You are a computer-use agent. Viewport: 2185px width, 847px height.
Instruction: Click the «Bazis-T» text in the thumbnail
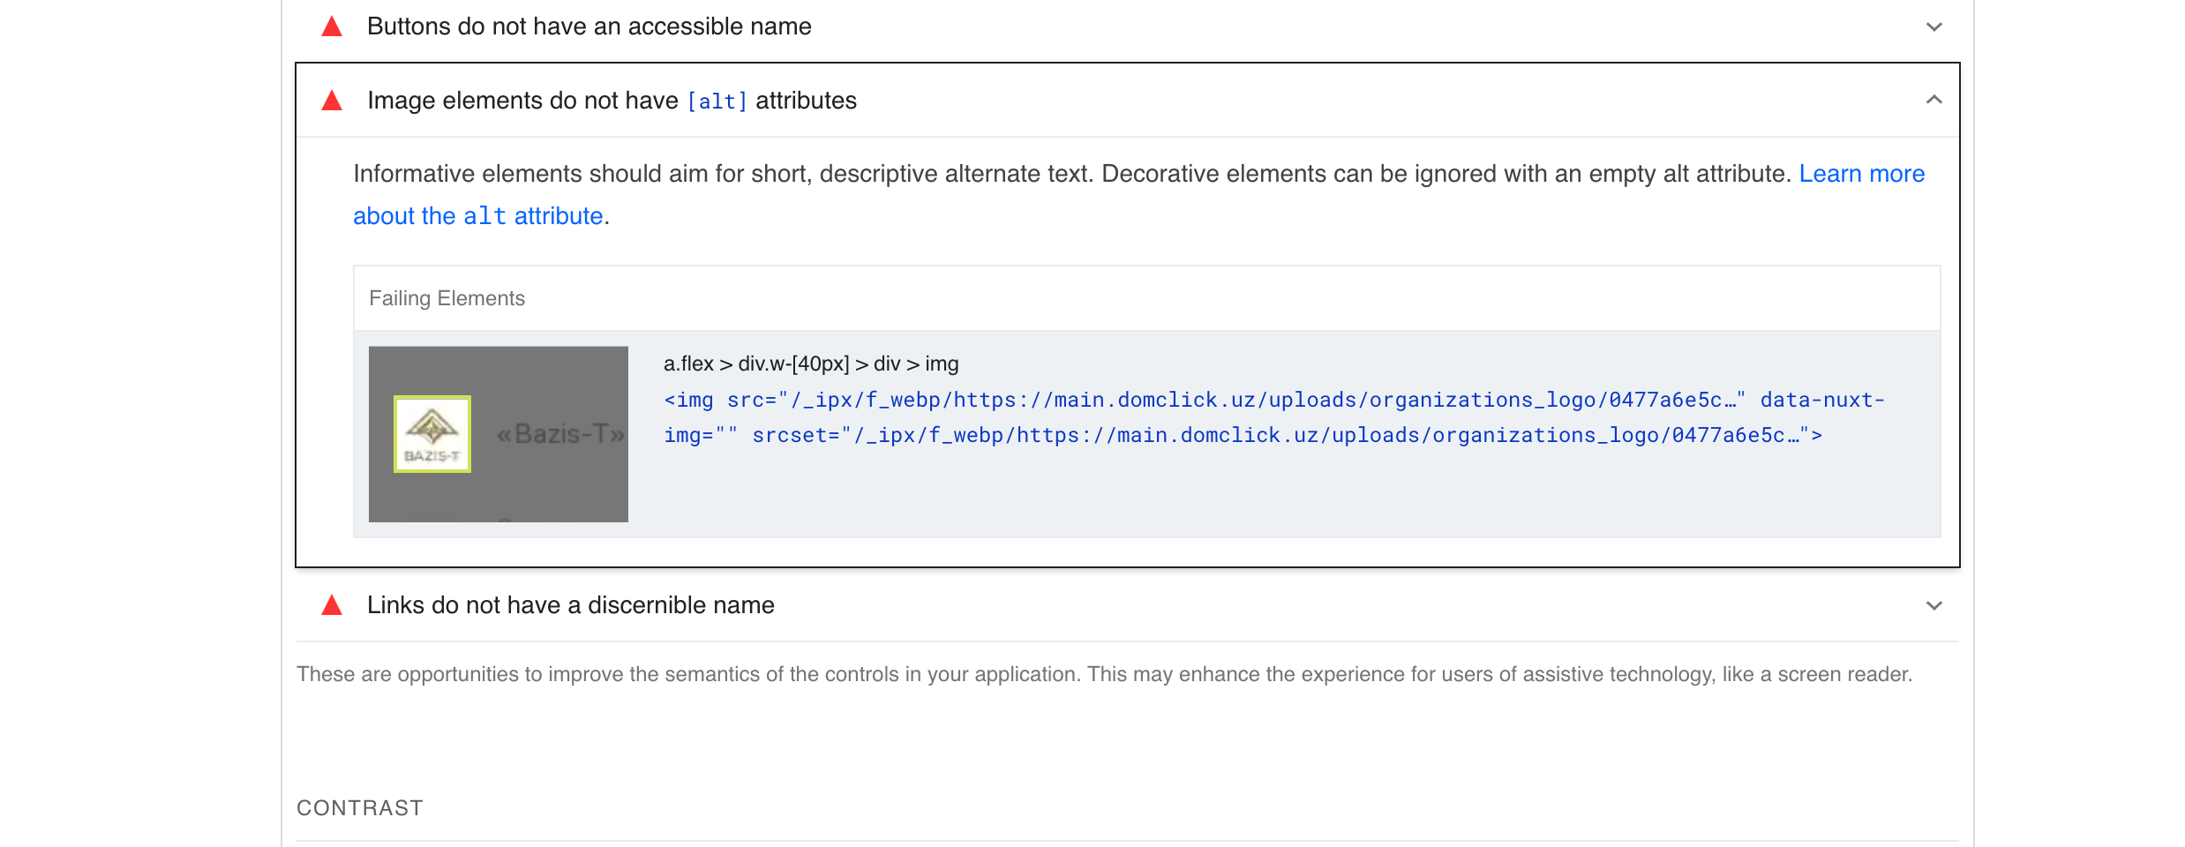tap(560, 434)
